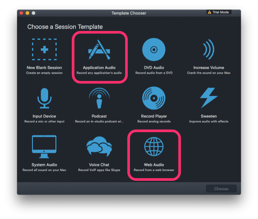The width and height of the screenshot is (258, 219).
Task: Click "Record audio from a DVD" description
Action: (154, 73)
